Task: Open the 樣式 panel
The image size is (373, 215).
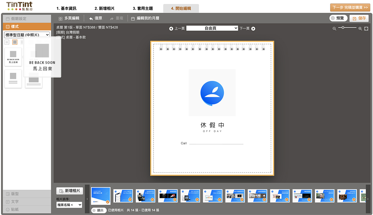Action: [27, 27]
